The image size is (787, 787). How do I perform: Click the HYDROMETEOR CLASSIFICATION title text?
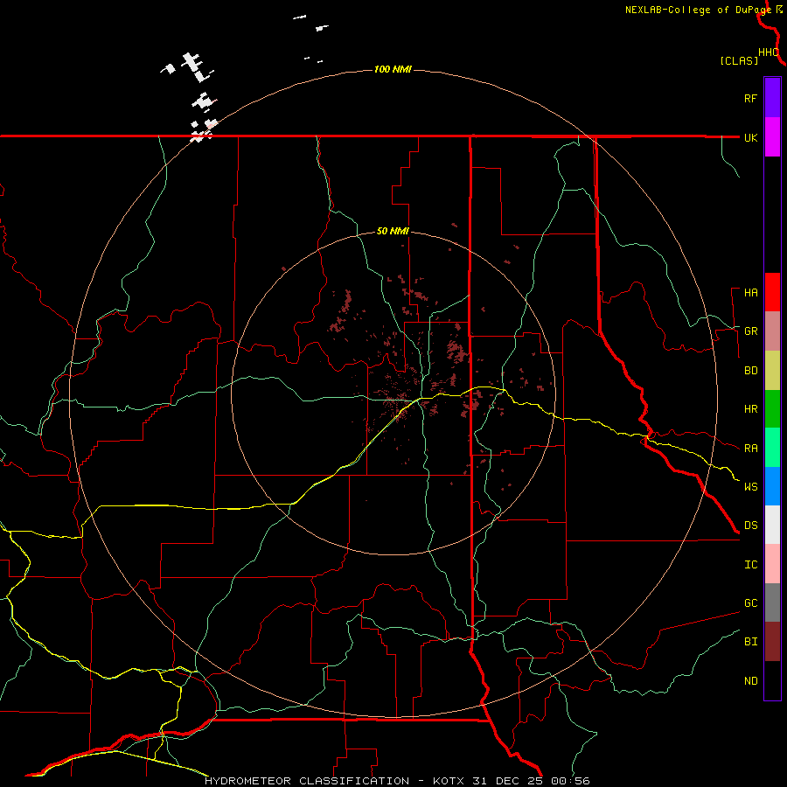coord(306,781)
